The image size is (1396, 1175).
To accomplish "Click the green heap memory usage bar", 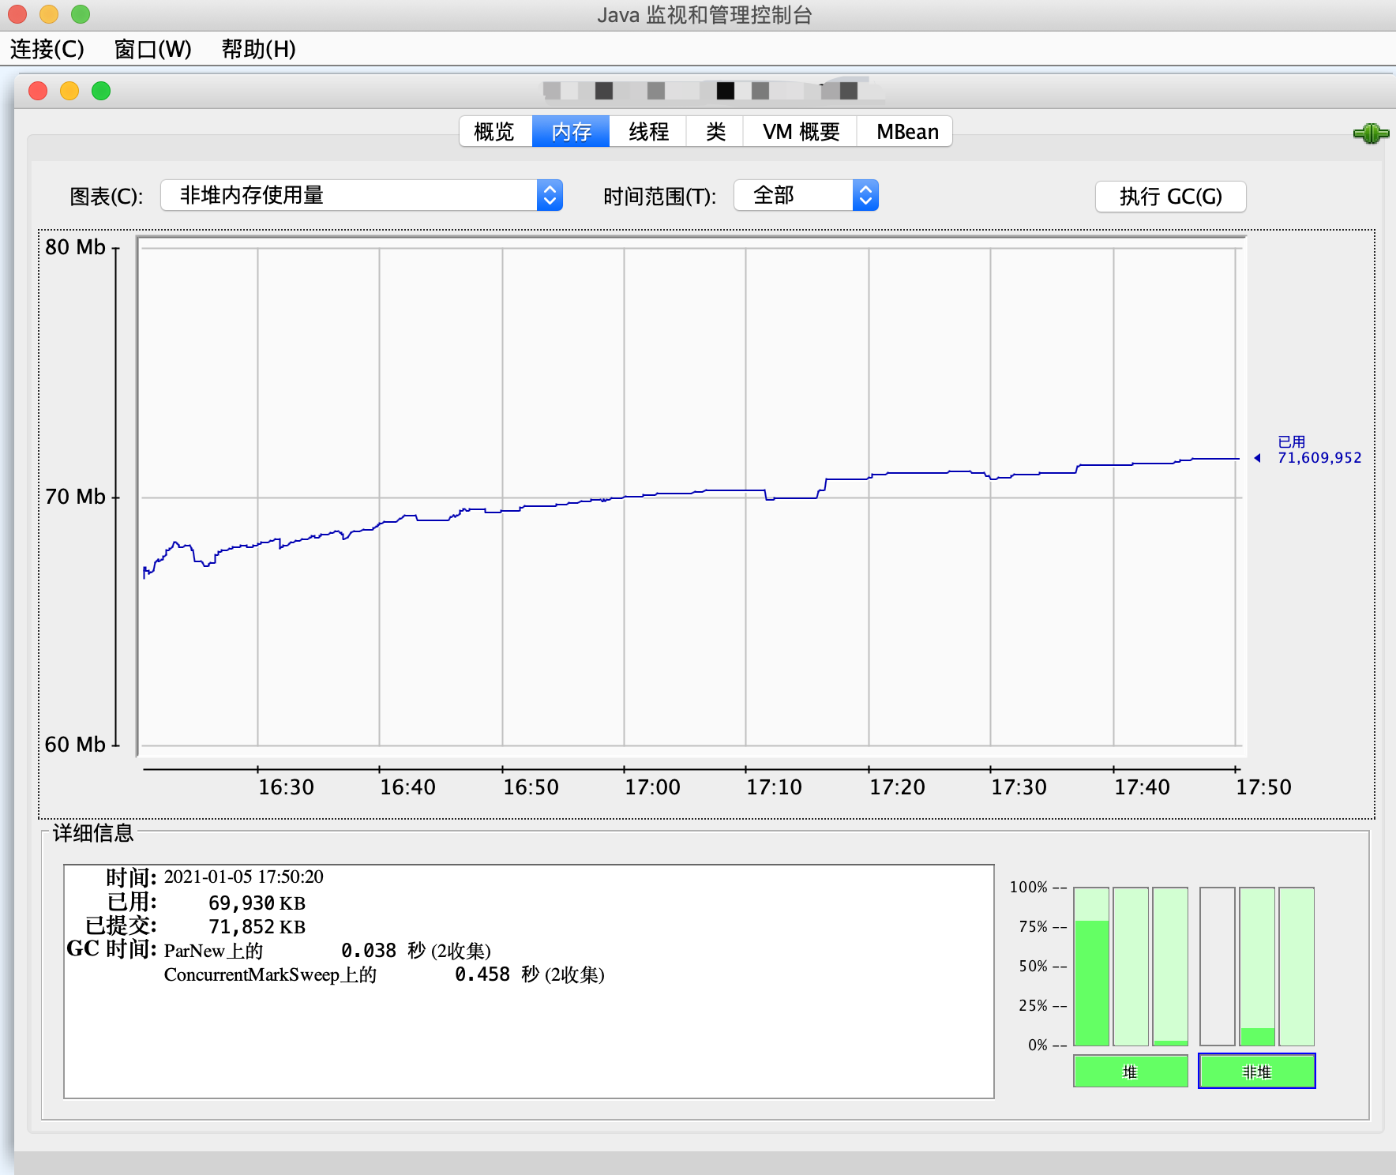I will [1090, 979].
